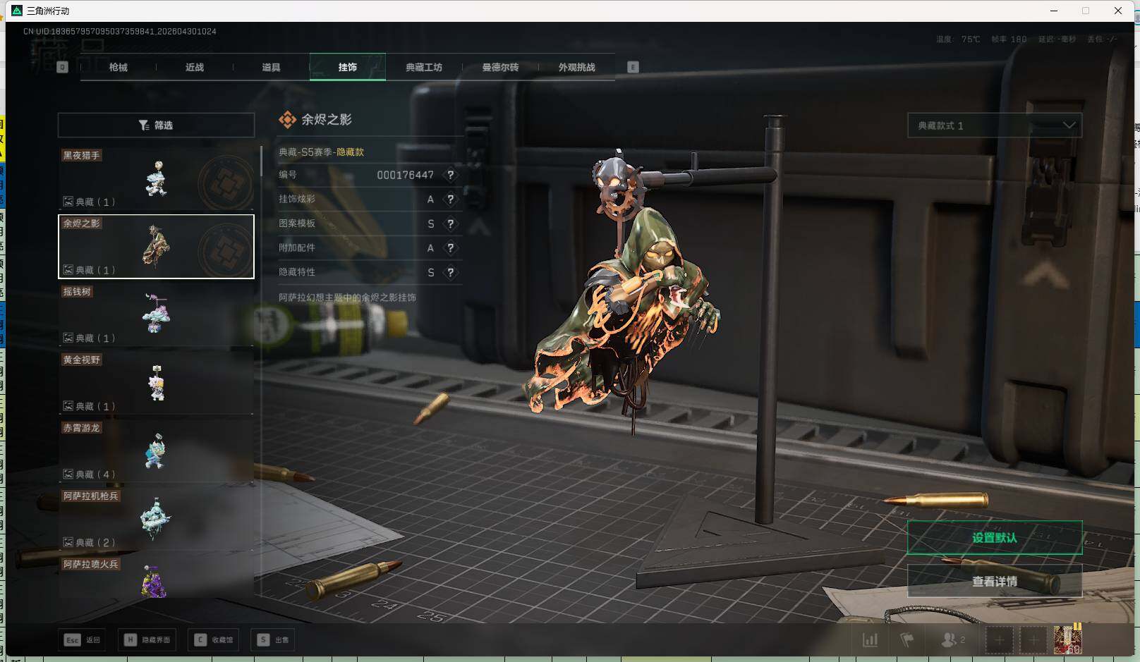Select the 黑夜猎手 charm item
This screenshot has height=662, width=1140.
pos(156,178)
